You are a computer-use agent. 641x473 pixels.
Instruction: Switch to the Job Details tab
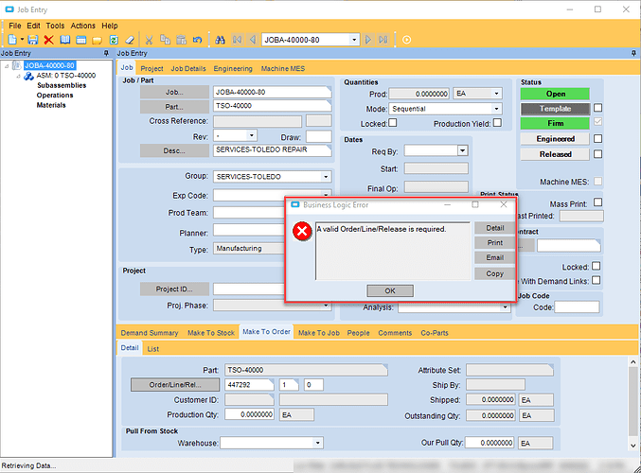point(188,69)
